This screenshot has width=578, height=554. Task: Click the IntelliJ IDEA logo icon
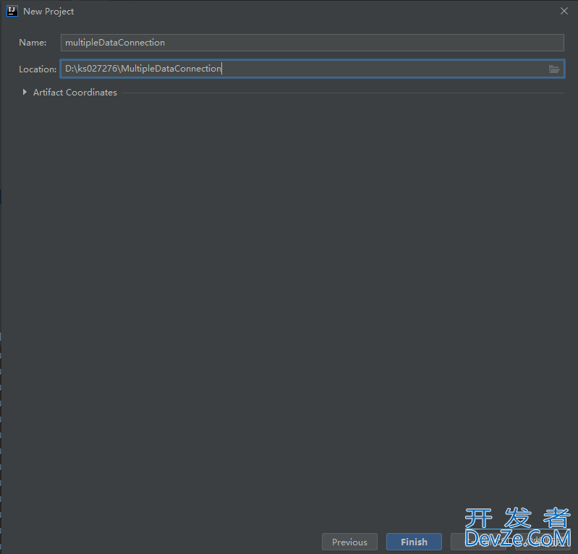click(x=12, y=11)
